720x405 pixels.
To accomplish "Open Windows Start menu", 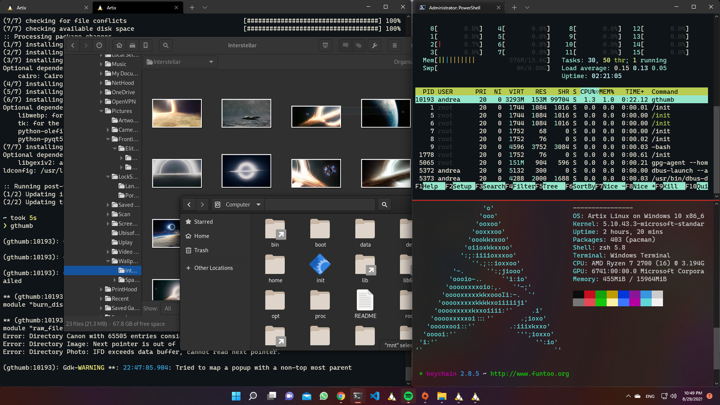I will click(236, 396).
